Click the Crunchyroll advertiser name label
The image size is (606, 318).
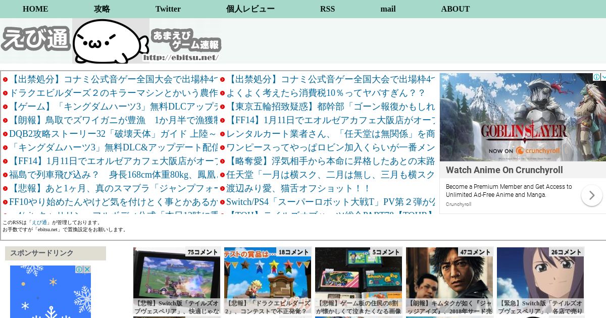459,204
